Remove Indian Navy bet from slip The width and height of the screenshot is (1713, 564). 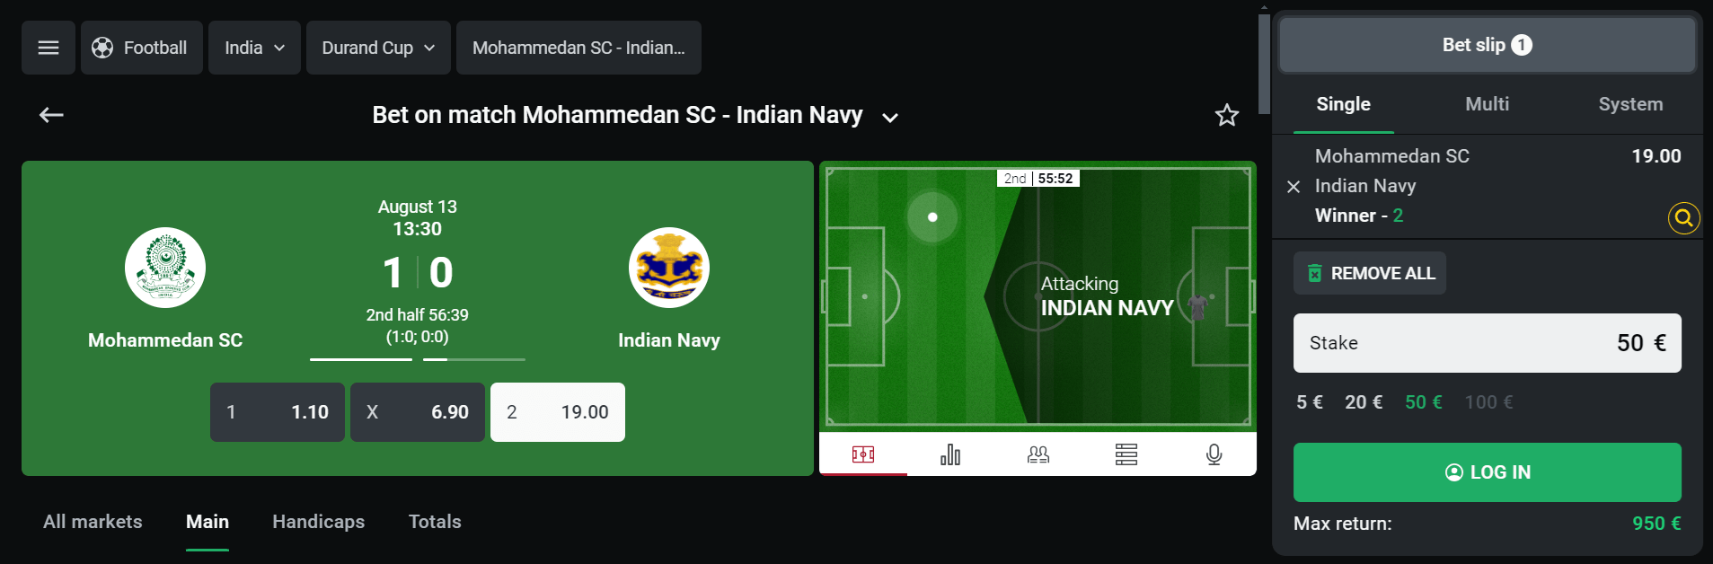[x=1294, y=187]
